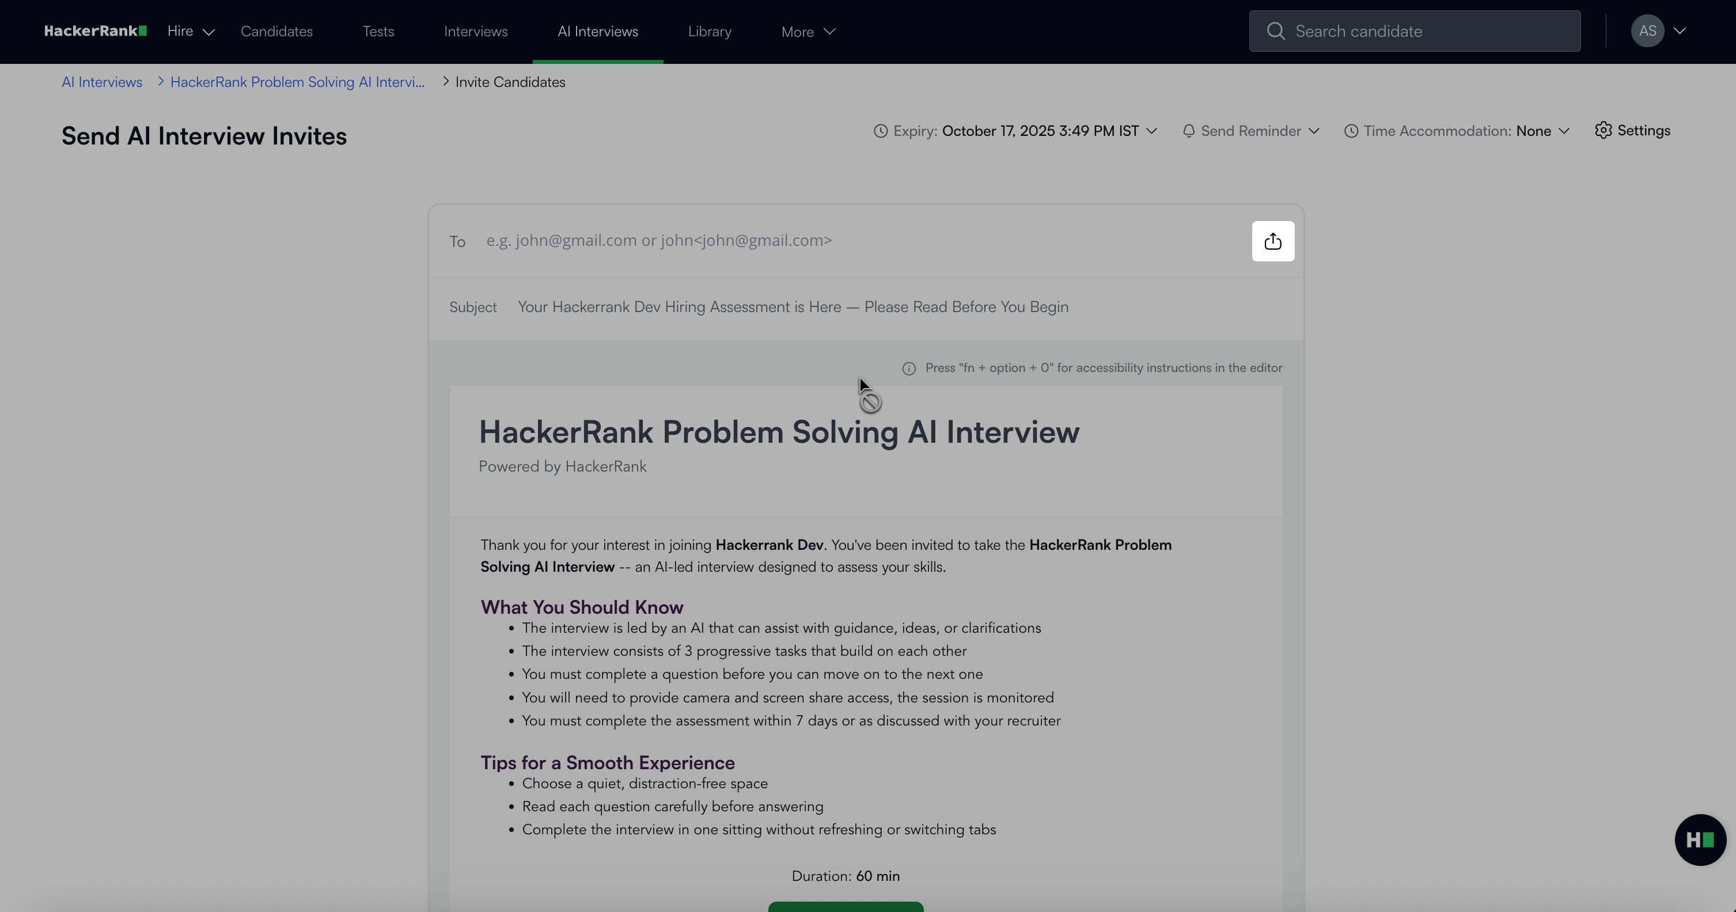
Task: Click the upload/share icon button
Action: [x=1272, y=241]
